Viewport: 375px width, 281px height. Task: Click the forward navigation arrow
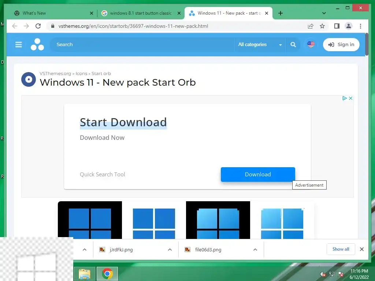[26, 26]
